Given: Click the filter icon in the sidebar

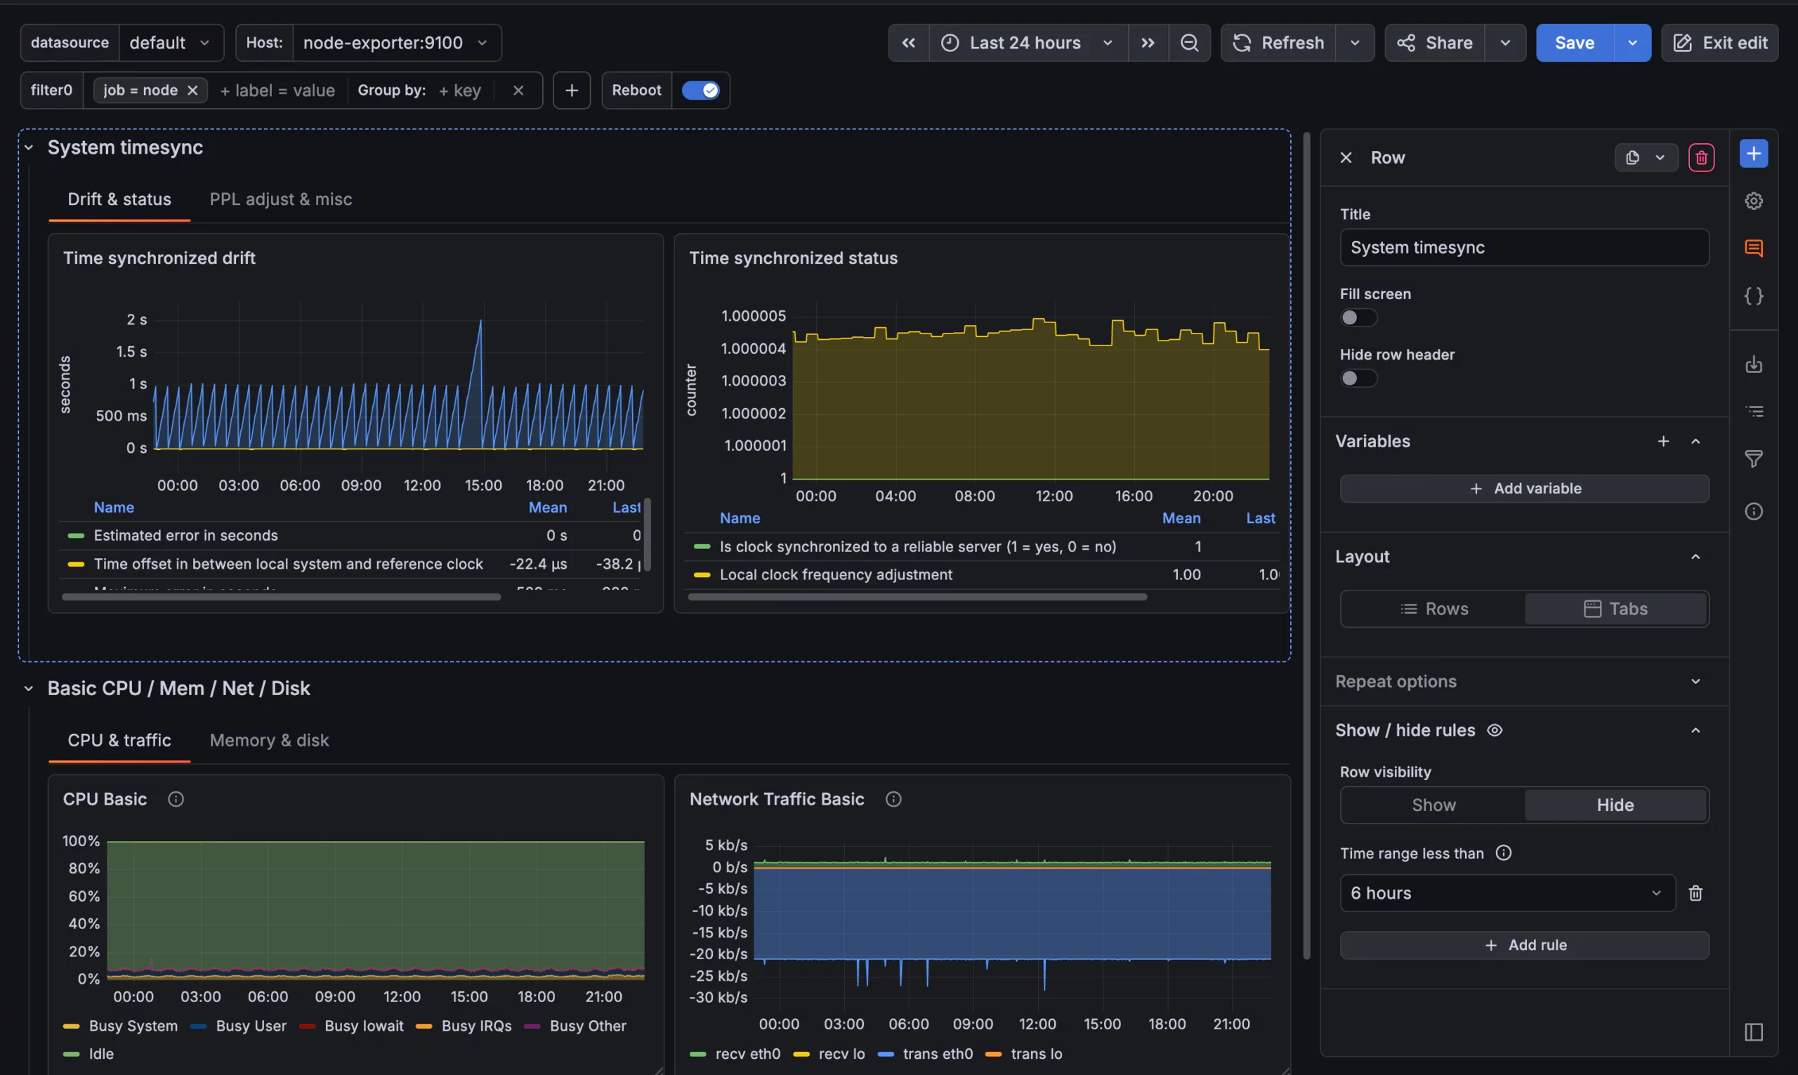Looking at the screenshot, I should point(1754,459).
